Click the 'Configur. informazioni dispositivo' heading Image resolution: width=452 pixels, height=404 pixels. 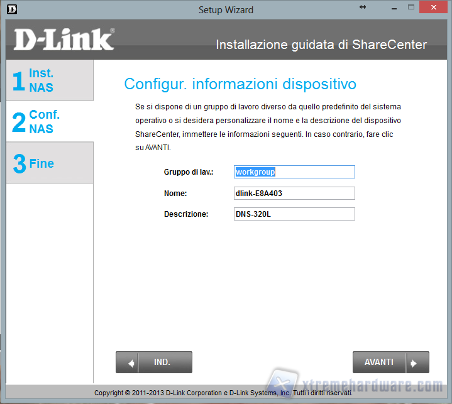(240, 84)
